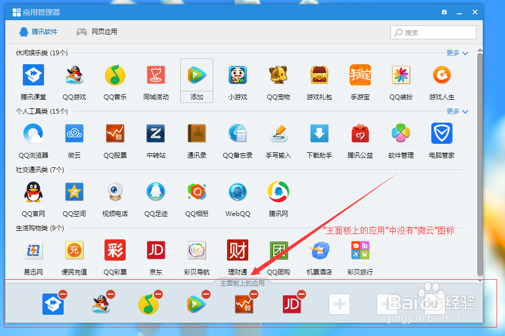Open the QQ音乐 app icon
The height and width of the screenshot is (336, 505).
[115, 75]
